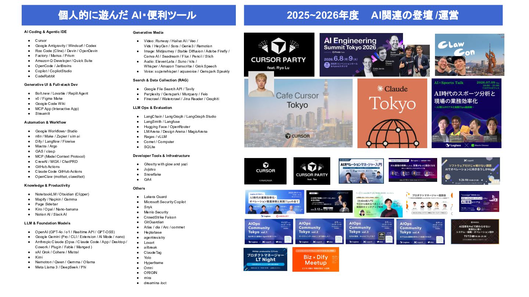
Task: Select the グローバルスタートアップ AI開発のリアル banner
Action: [x=479, y=202]
